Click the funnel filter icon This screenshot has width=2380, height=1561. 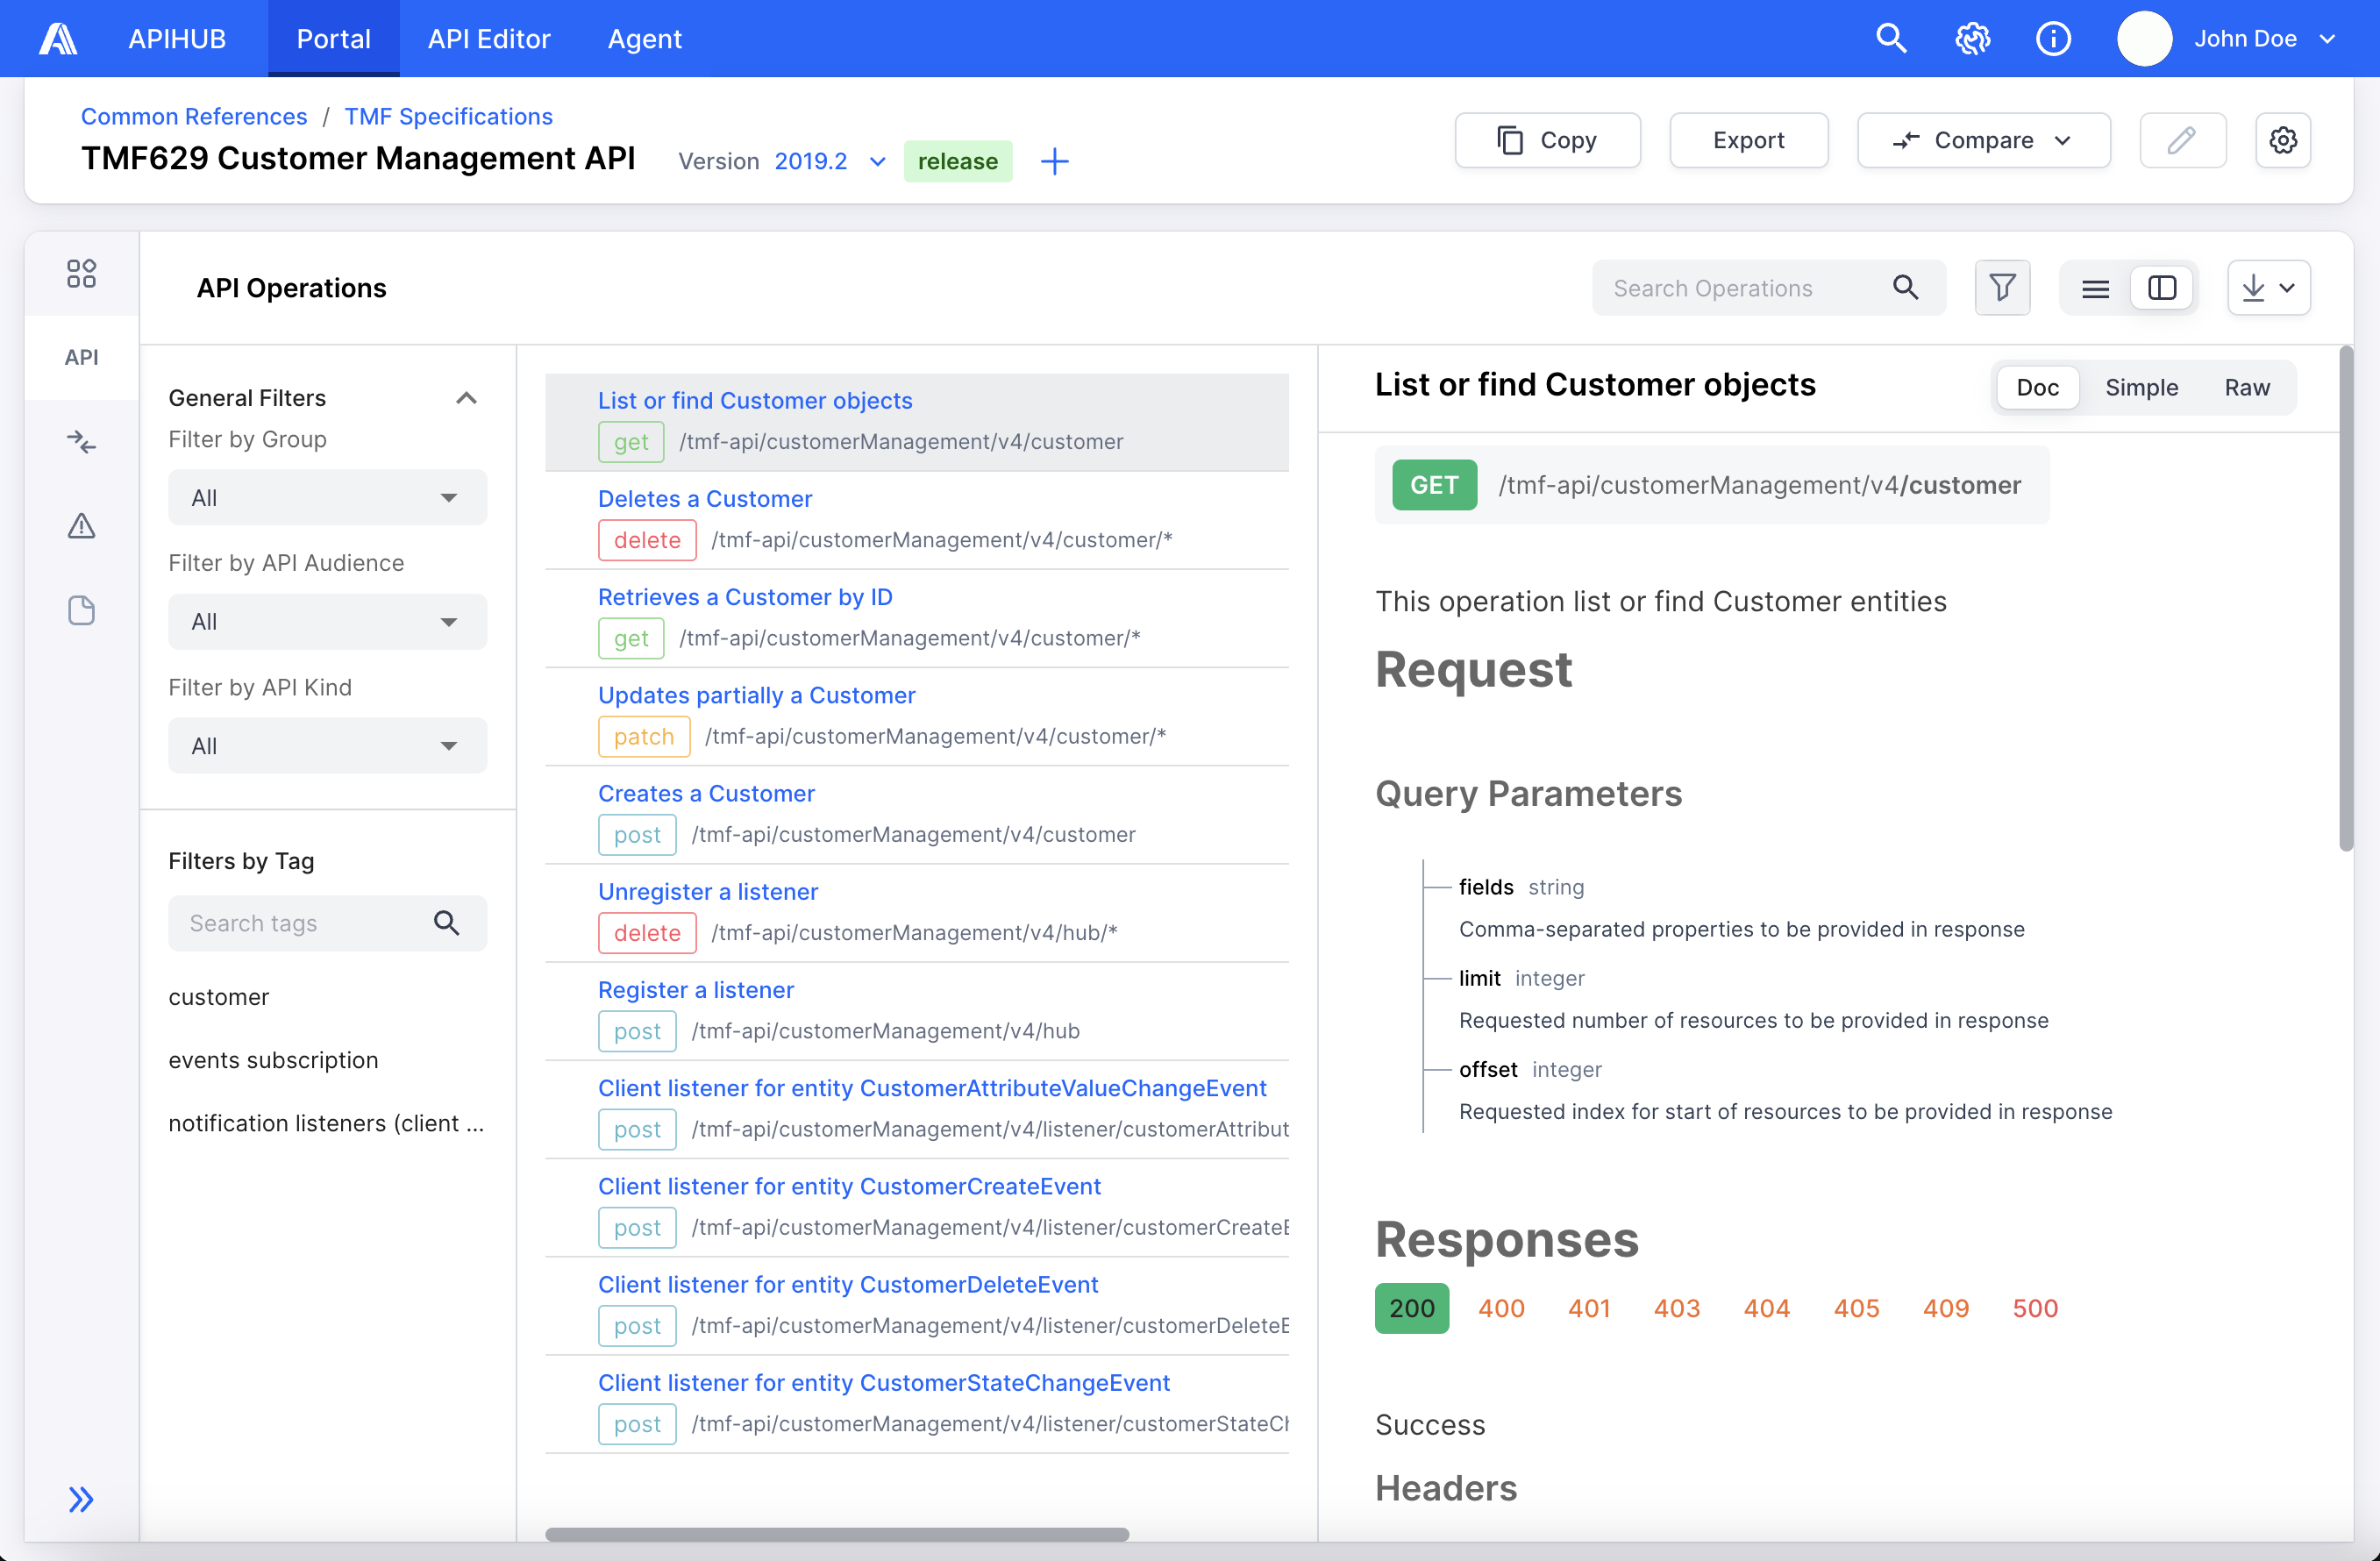point(2002,288)
